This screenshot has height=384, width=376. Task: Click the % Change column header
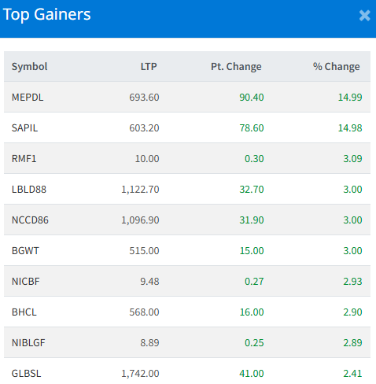(336, 67)
